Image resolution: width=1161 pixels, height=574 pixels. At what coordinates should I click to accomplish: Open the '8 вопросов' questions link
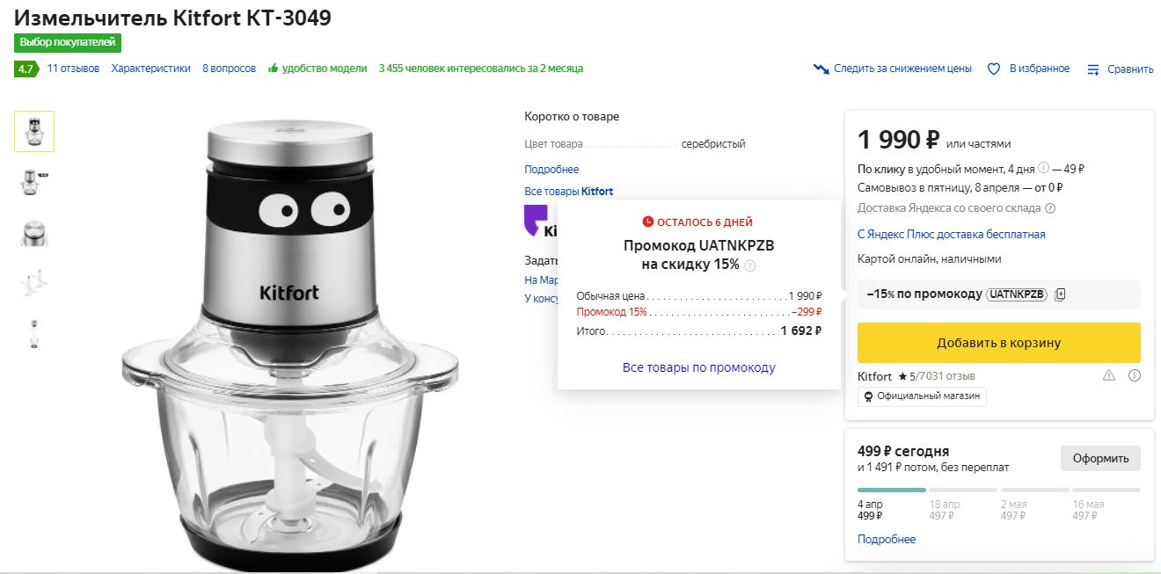[x=229, y=69]
